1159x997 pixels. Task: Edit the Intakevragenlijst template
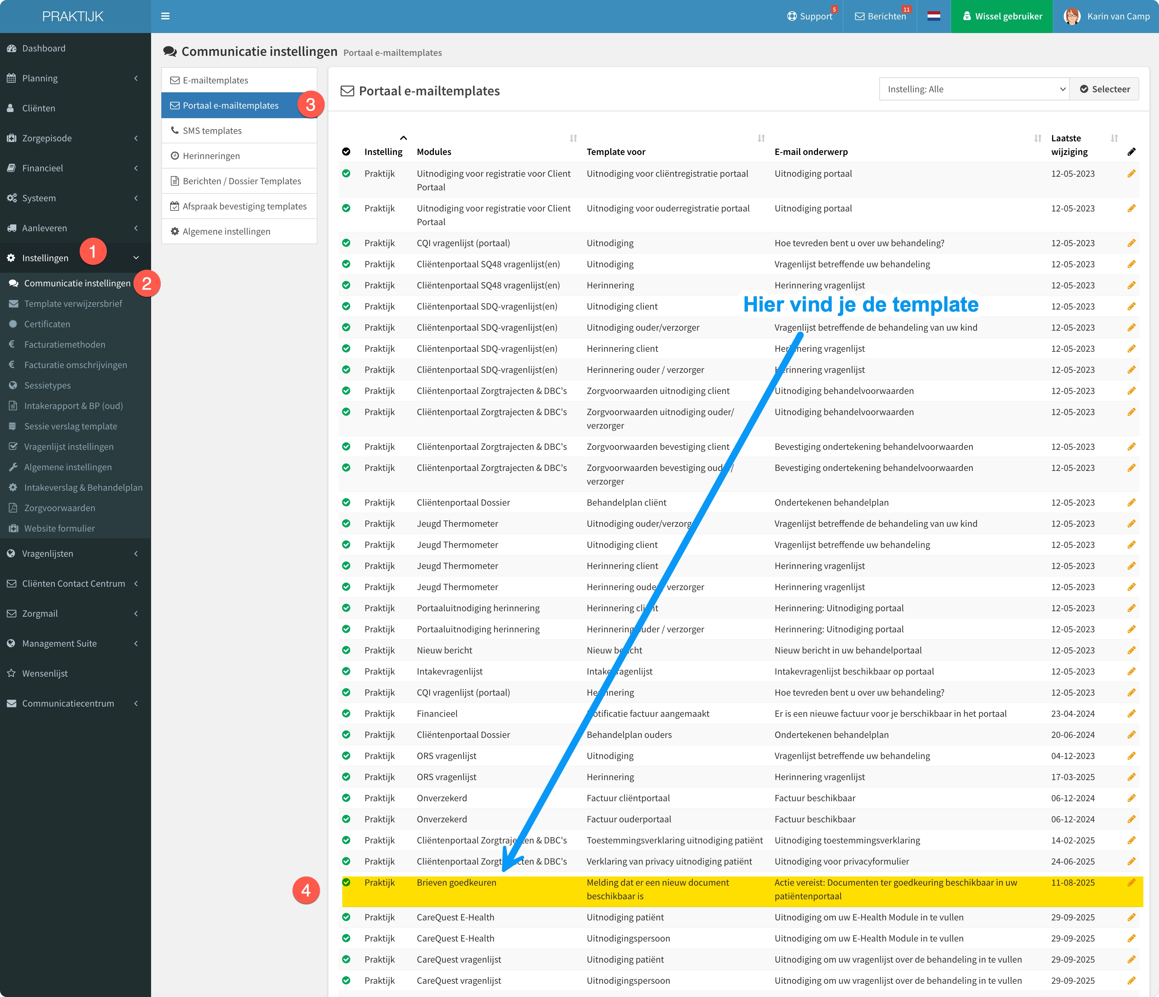click(1131, 671)
